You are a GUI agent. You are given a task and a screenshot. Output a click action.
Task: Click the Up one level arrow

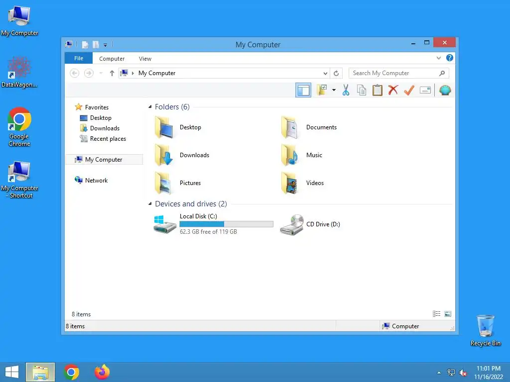coord(112,73)
